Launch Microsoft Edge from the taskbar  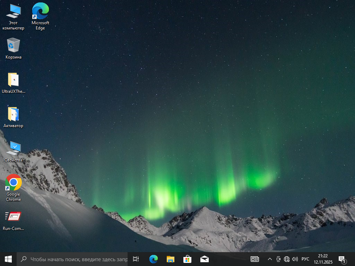[153, 259]
